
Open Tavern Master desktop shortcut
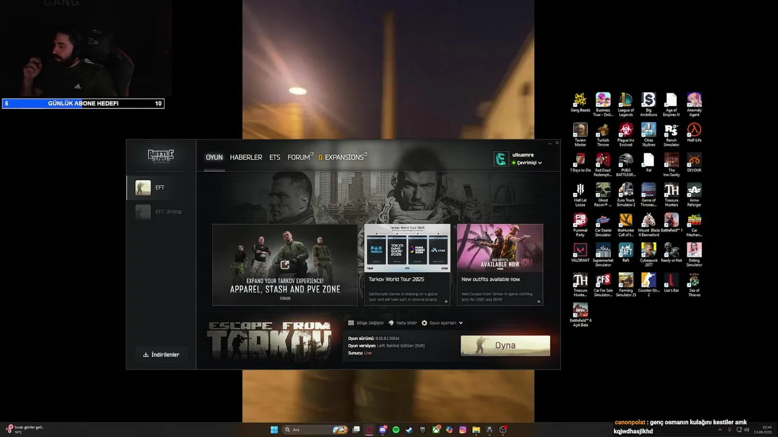pos(580,134)
